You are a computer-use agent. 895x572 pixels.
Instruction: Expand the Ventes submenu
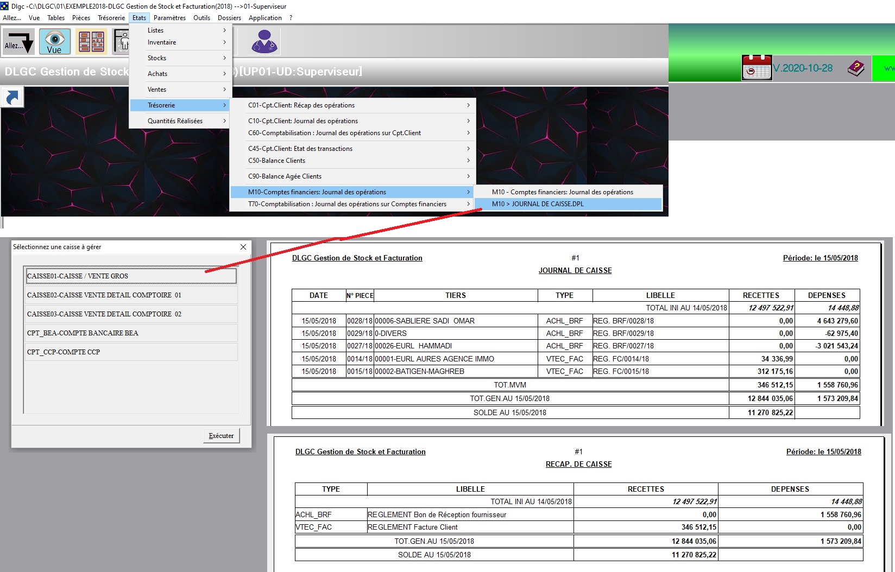pos(180,90)
